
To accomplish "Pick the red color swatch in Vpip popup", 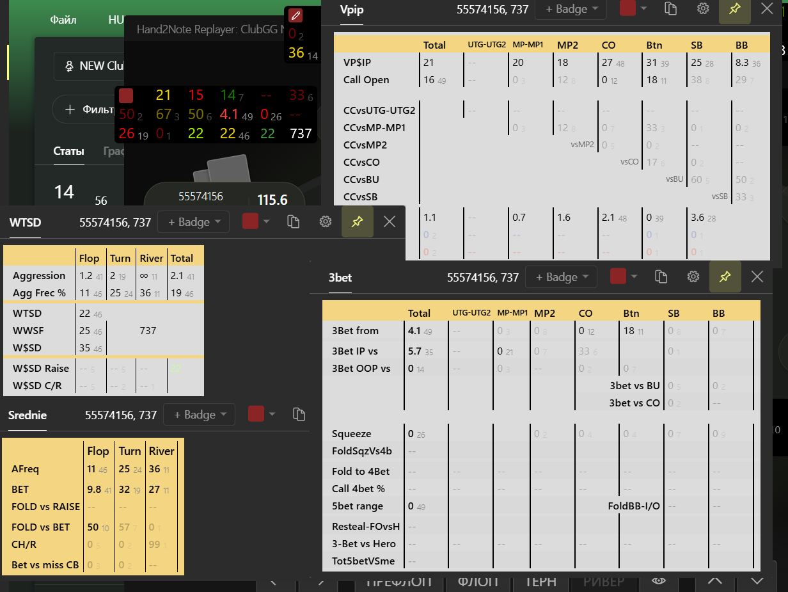I will click(628, 8).
